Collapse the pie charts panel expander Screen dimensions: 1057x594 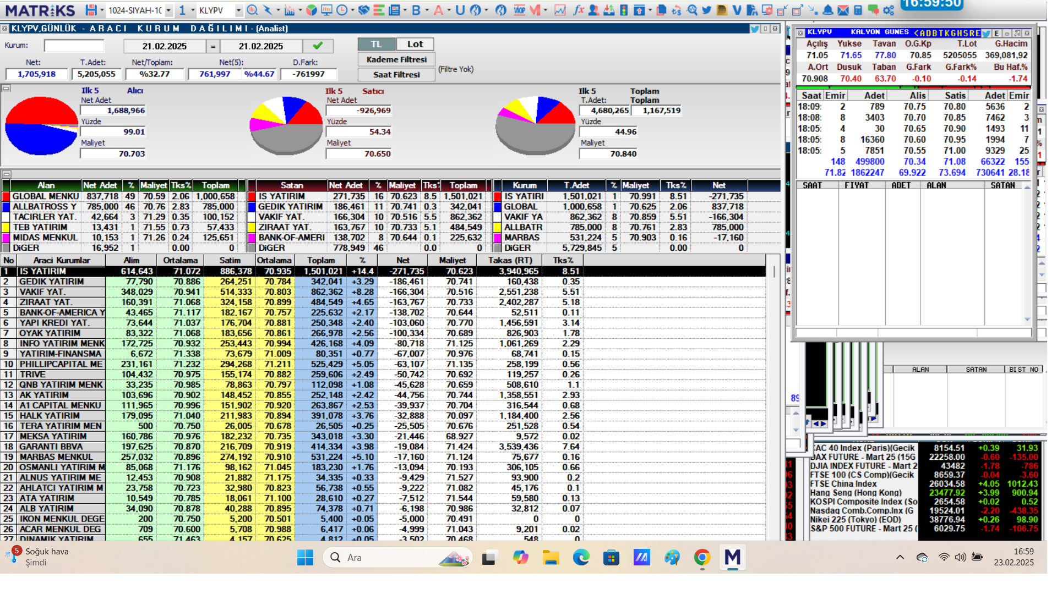pos(6,88)
